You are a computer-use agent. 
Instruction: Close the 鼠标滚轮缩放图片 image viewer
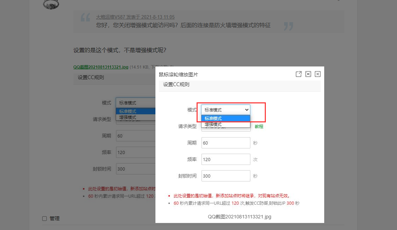[318, 74]
